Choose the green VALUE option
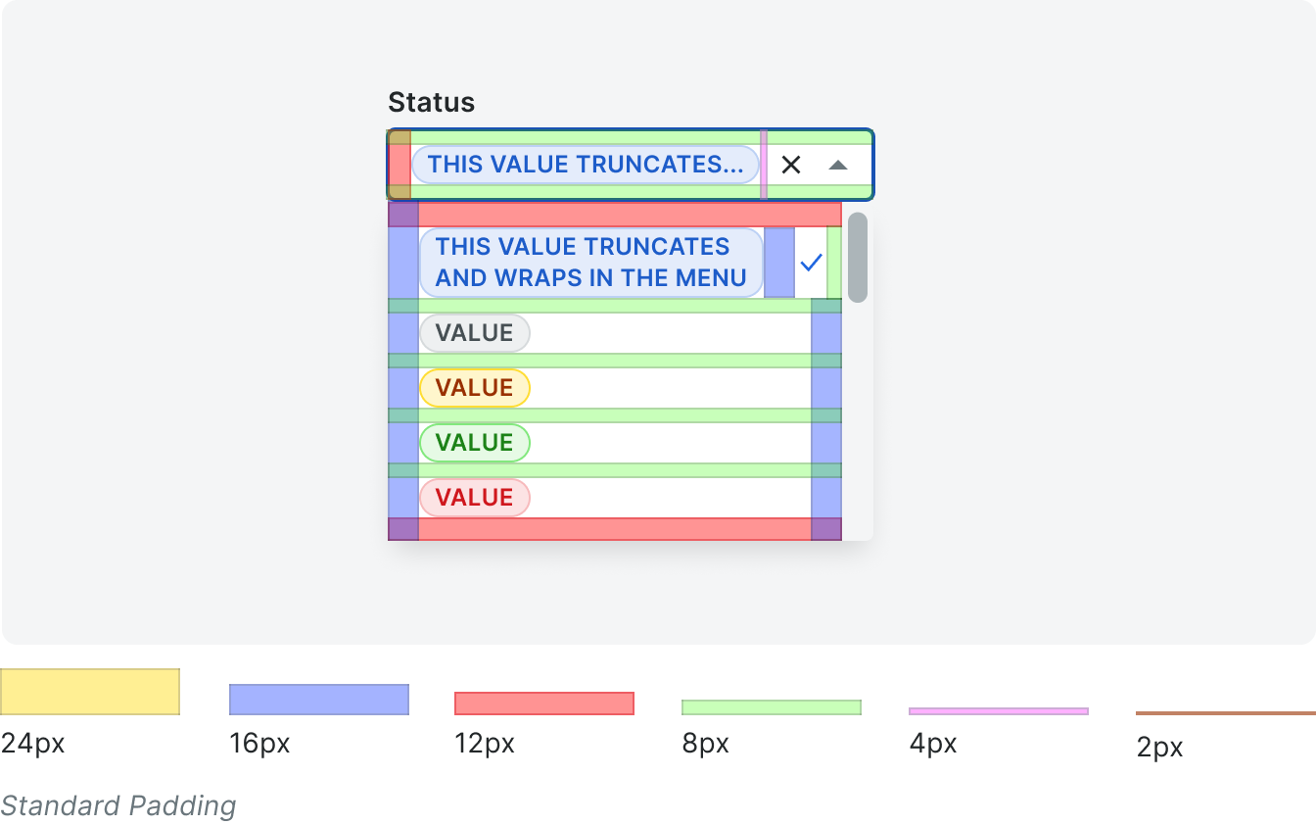Viewport: 1316px width, 825px height. coord(475,443)
